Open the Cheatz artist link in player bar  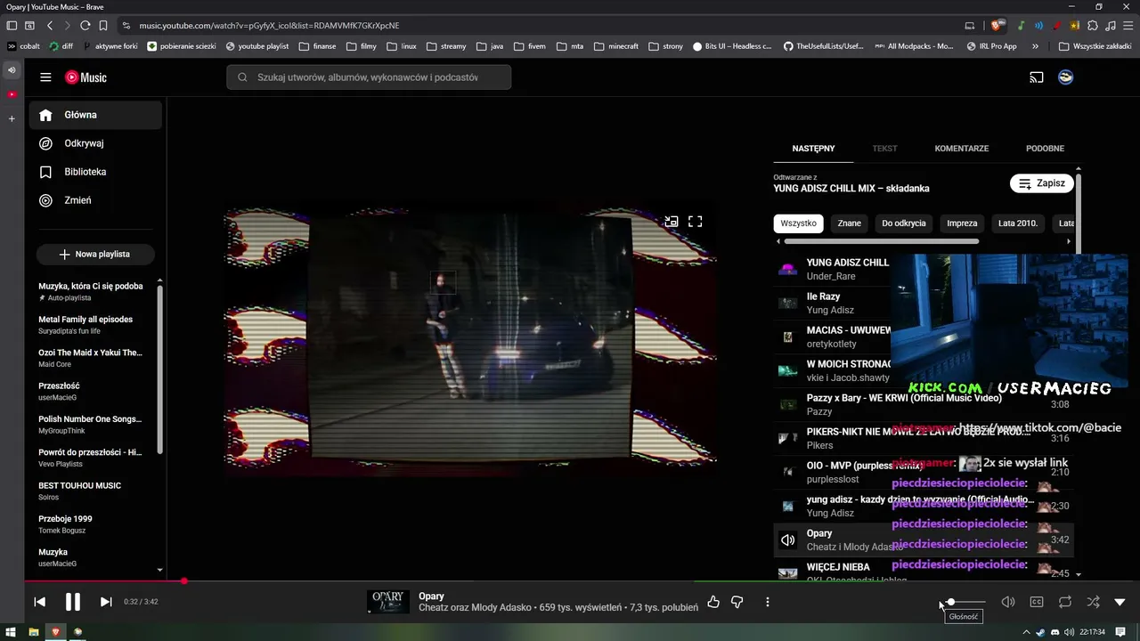tap(435, 608)
